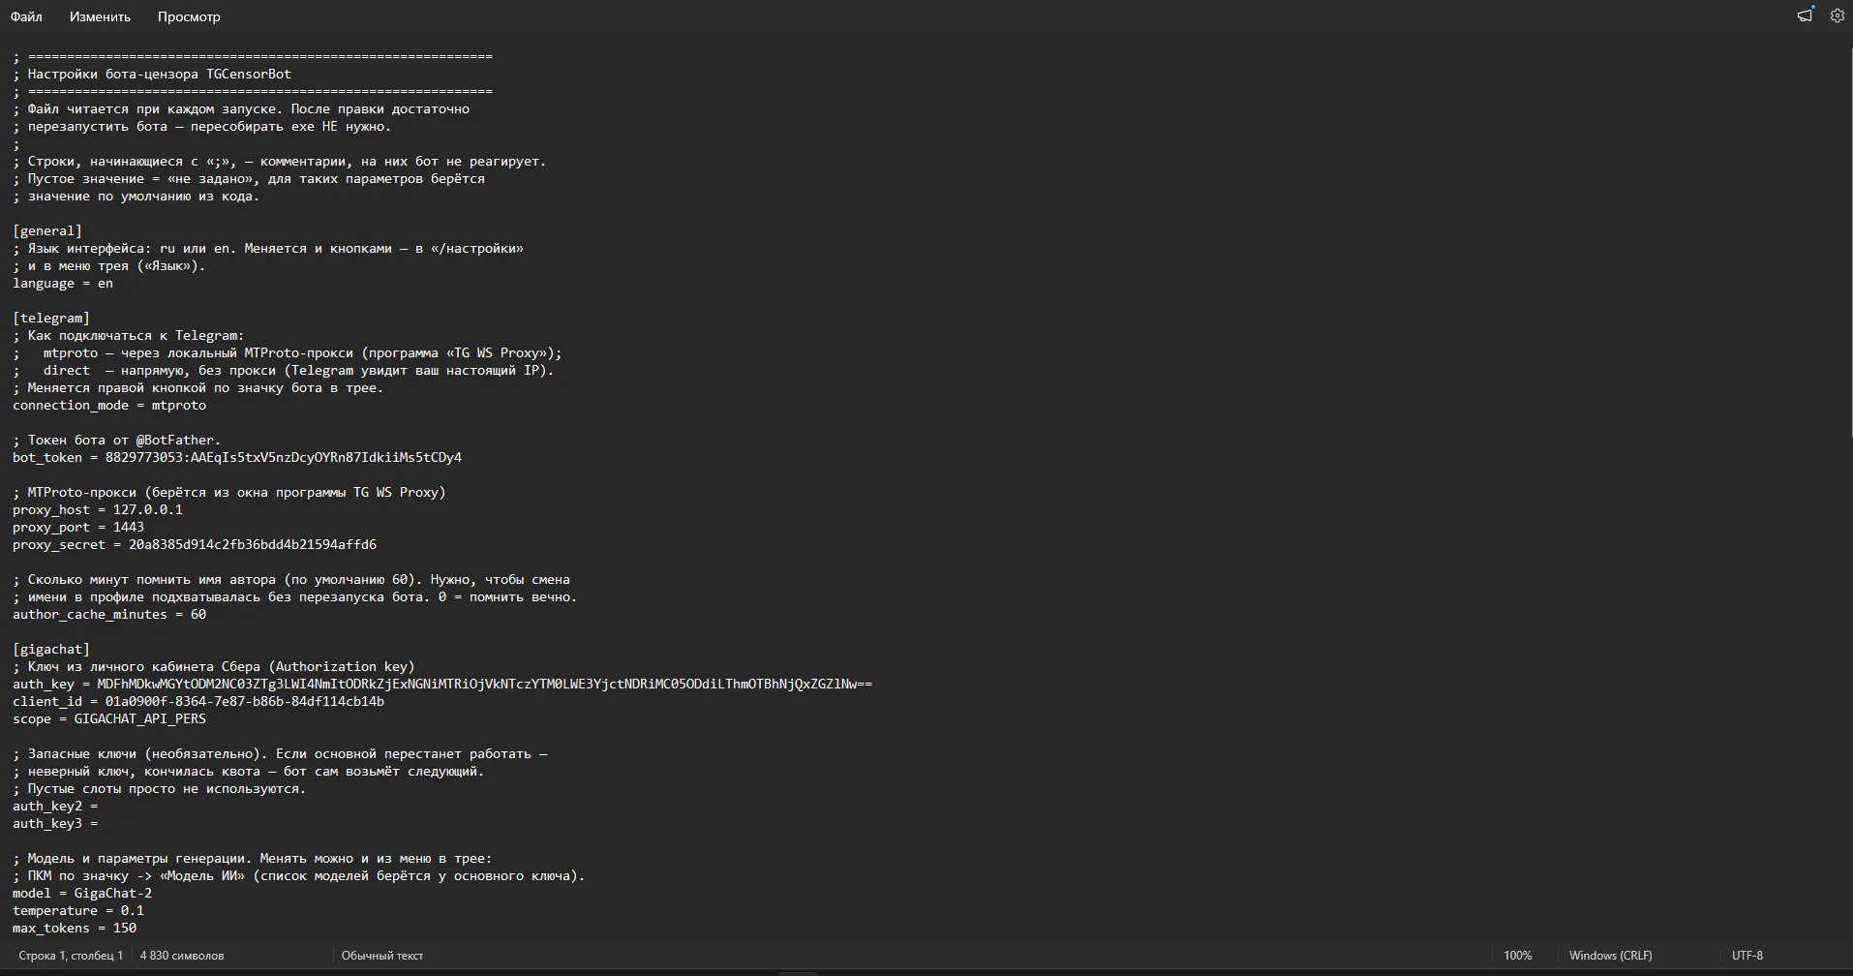
Task: Click the scope = GIGACHAT_API_PERS line
Action: tap(109, 718)
